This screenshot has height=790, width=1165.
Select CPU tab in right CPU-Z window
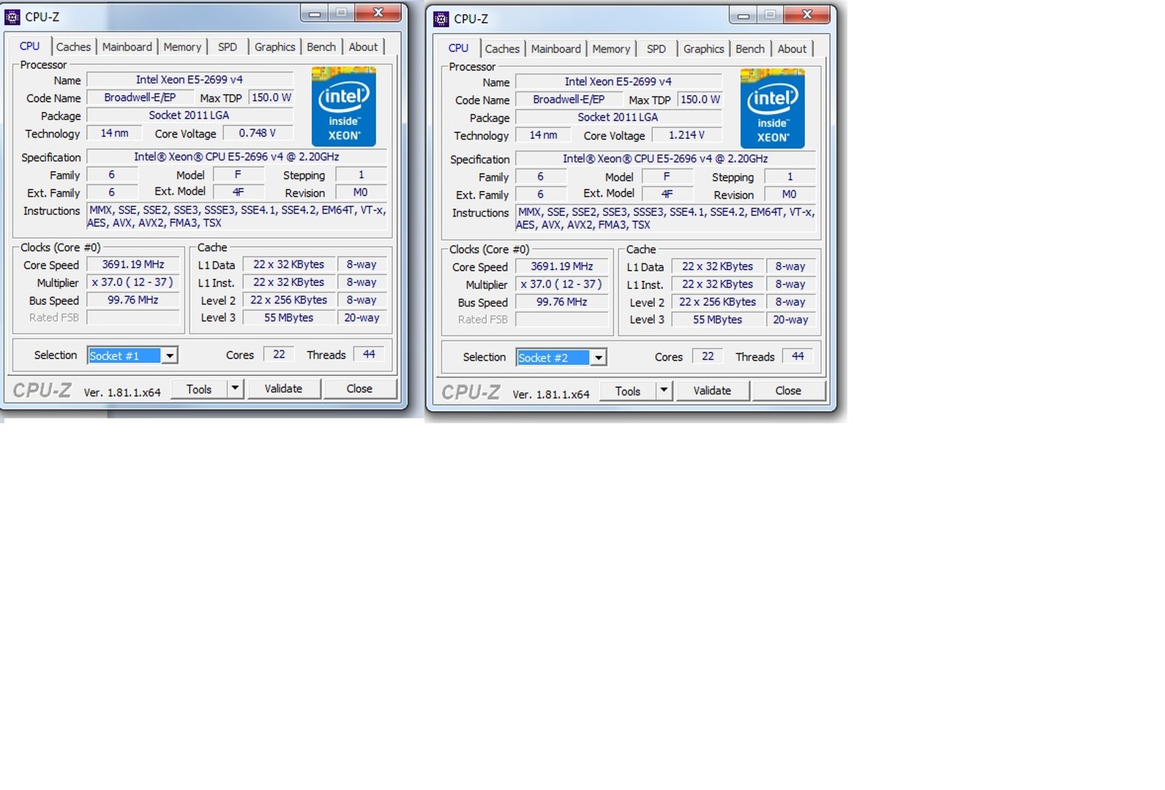pyautogui.click(x=459, y=48)
